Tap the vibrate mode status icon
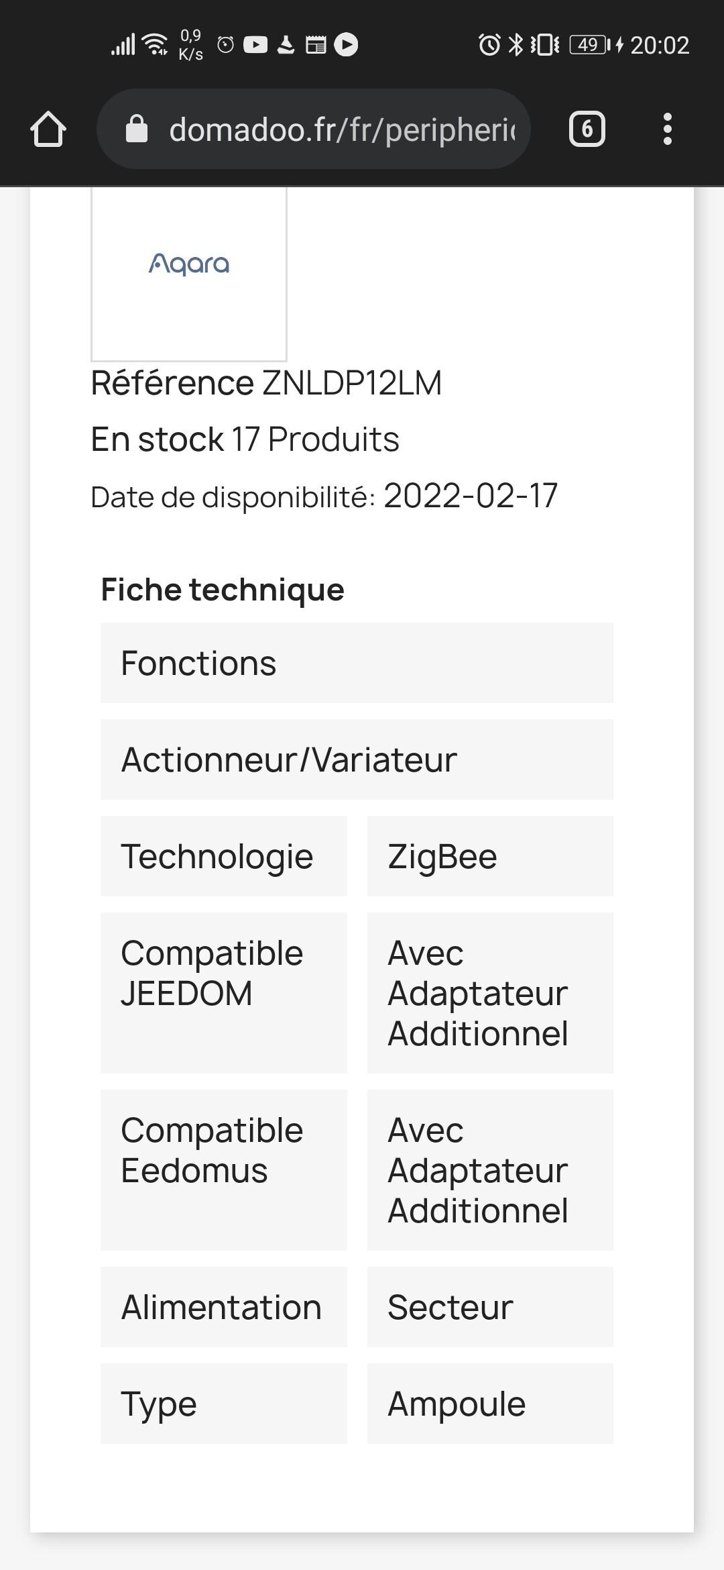724x1570 pixels. pos(544,45)
